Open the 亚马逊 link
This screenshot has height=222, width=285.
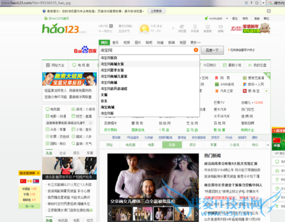[192, 130]
